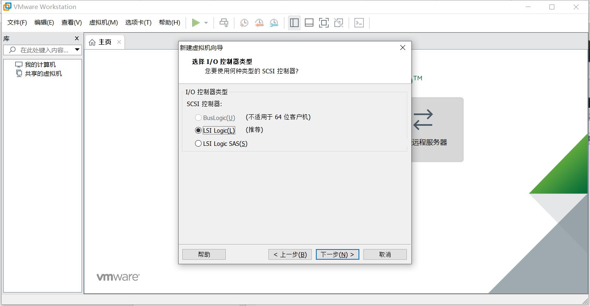Click the library search magnifier icon

click(12, 50)
